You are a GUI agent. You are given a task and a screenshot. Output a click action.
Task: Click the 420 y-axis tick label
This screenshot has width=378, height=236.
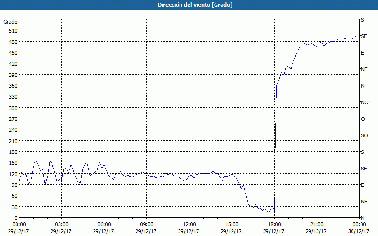(13, 64)
